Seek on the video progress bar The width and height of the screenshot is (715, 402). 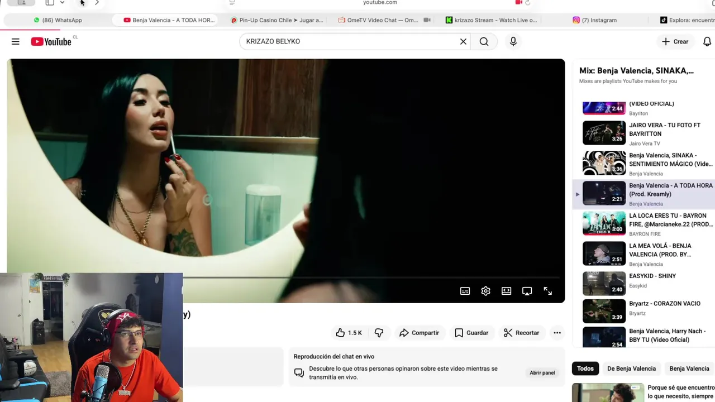pyautogui.click(x=371, y=277)
